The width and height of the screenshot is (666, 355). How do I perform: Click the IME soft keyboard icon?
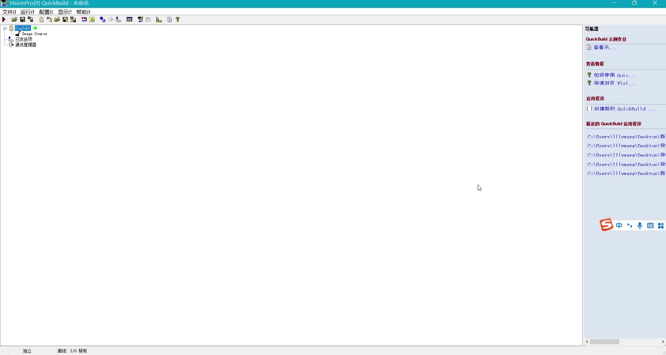click(651, 226)
